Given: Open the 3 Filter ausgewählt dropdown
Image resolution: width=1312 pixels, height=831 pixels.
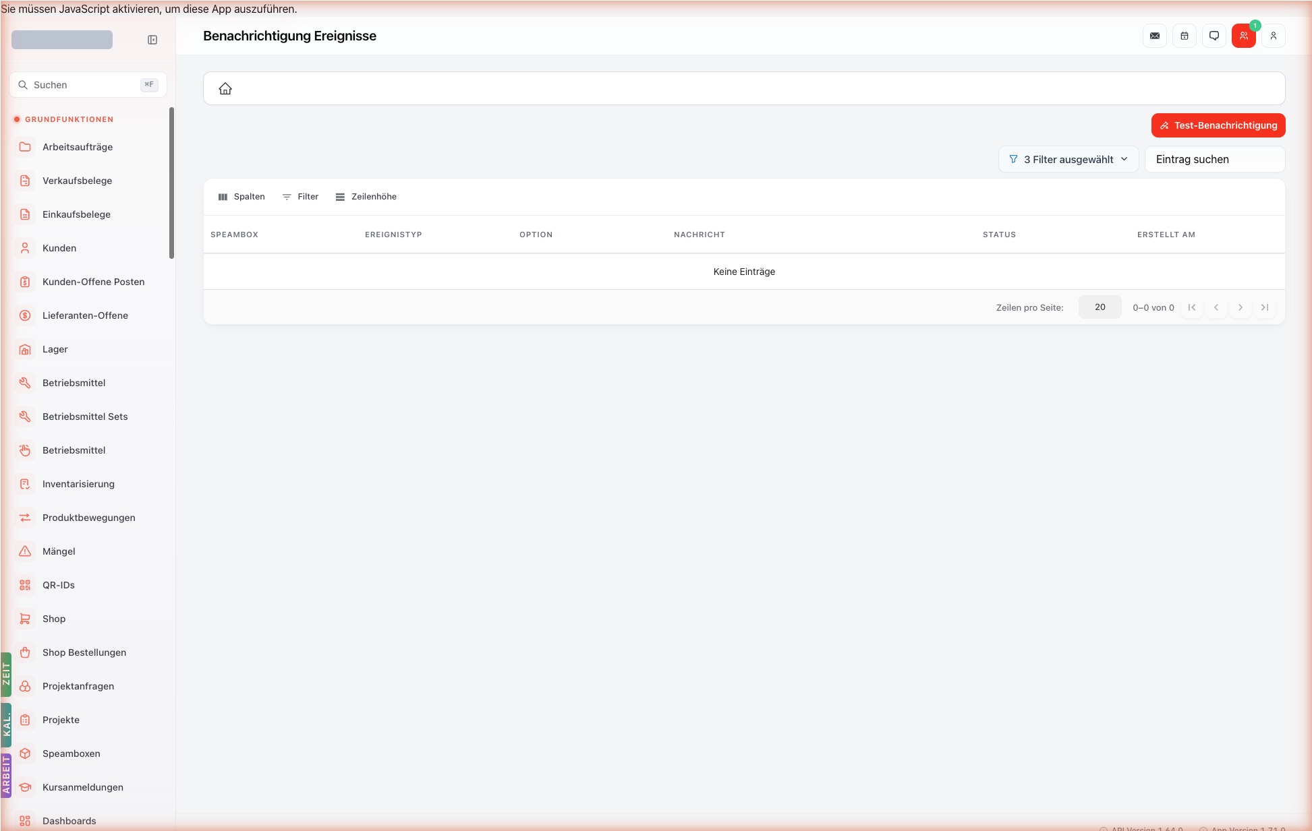Looking at the screenshot, I should coord(1068,159).
